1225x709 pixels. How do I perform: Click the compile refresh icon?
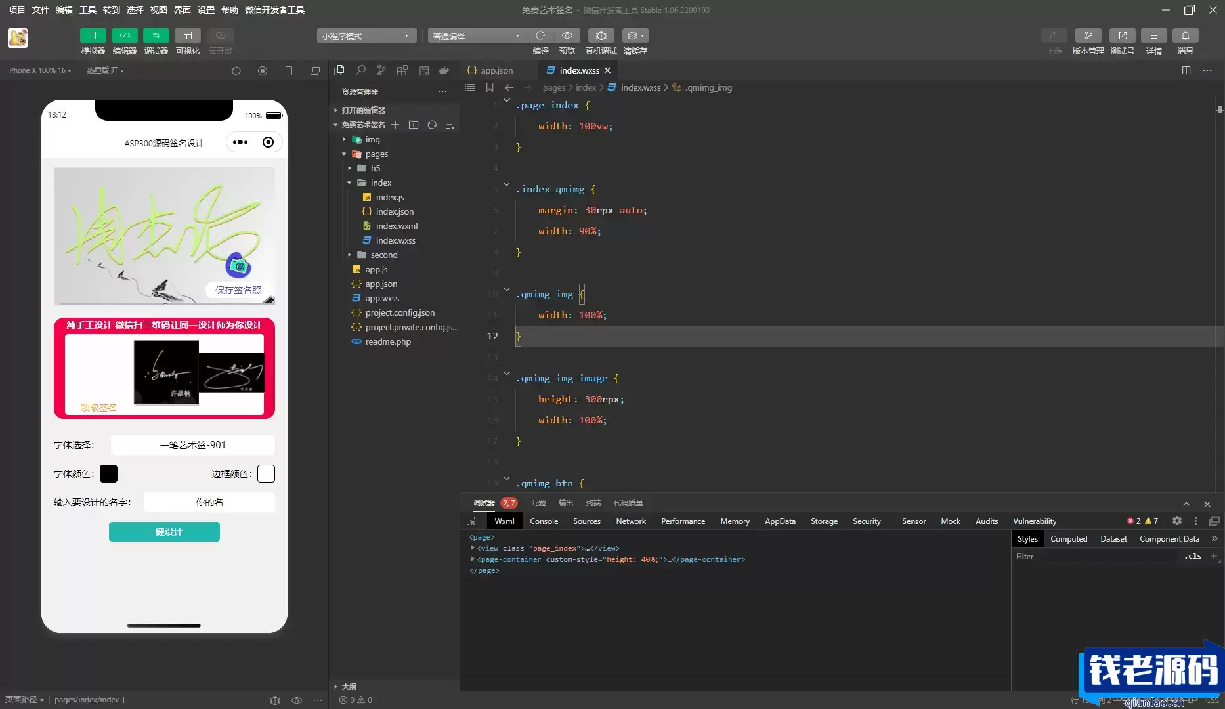click(540, 35)
